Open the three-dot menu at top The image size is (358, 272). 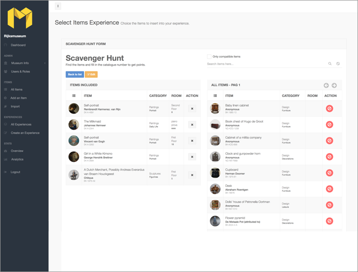(58, 6)
